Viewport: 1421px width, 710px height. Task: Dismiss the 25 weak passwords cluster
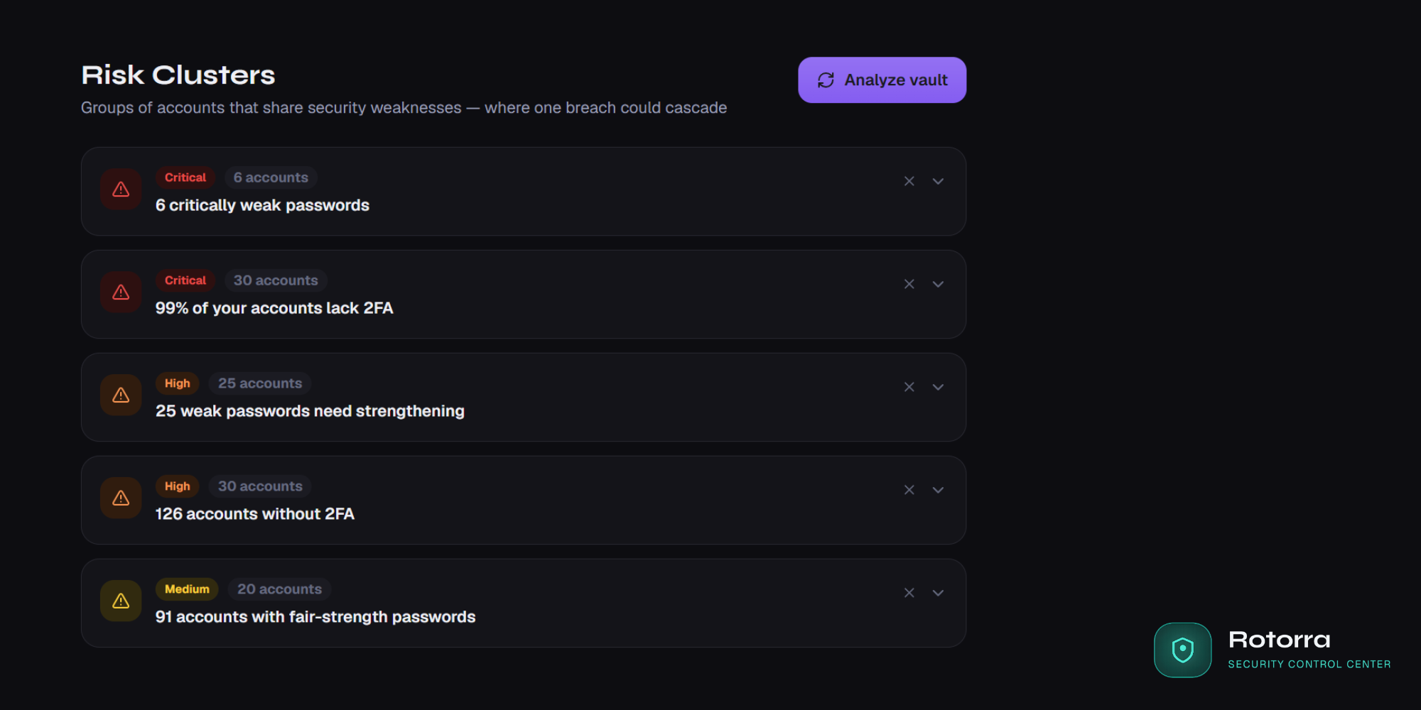tap(909, 387)
